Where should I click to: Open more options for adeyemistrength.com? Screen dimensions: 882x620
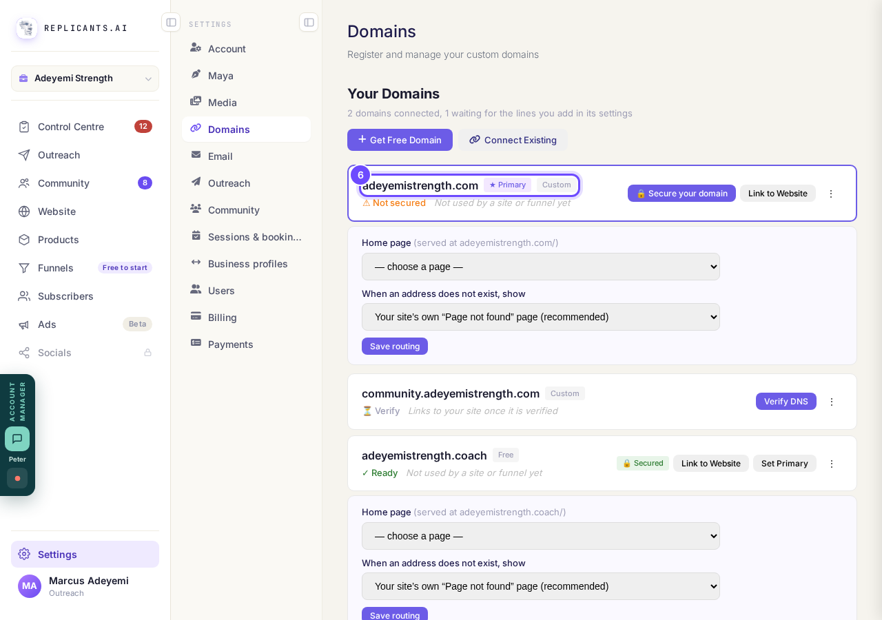click(x=831, y=194)
